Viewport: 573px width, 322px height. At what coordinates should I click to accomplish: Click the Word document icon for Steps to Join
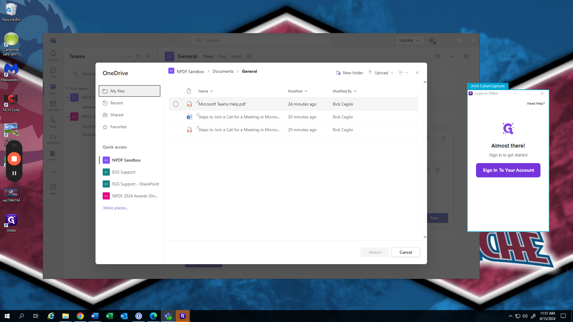[189, 117]
